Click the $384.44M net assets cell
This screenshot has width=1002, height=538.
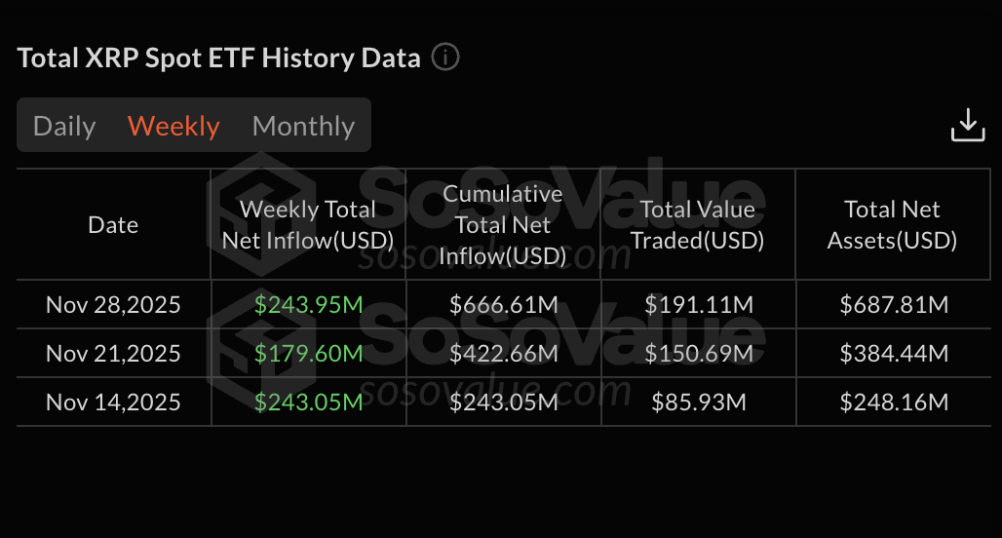click(893, 353)
